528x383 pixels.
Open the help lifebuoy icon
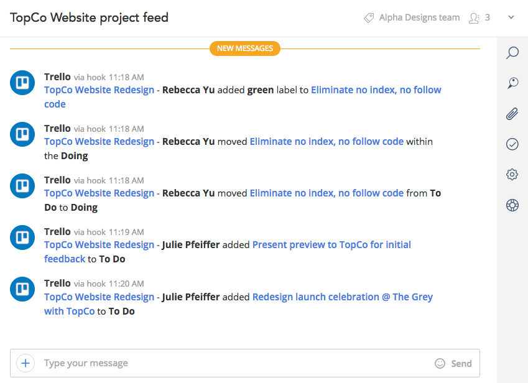pyautogui.click(x=512, y=205)
